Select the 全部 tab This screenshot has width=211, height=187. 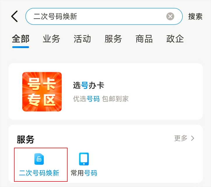coord(20,39)
